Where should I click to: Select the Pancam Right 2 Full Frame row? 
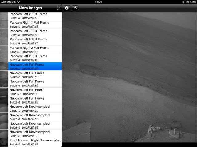31,50
